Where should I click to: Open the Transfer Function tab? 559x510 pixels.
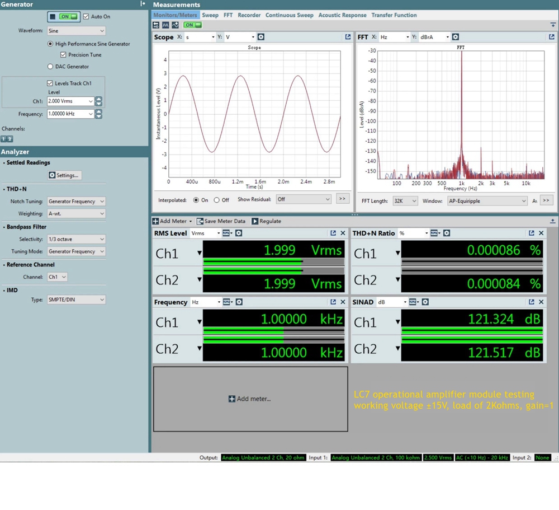coord(394,15)
